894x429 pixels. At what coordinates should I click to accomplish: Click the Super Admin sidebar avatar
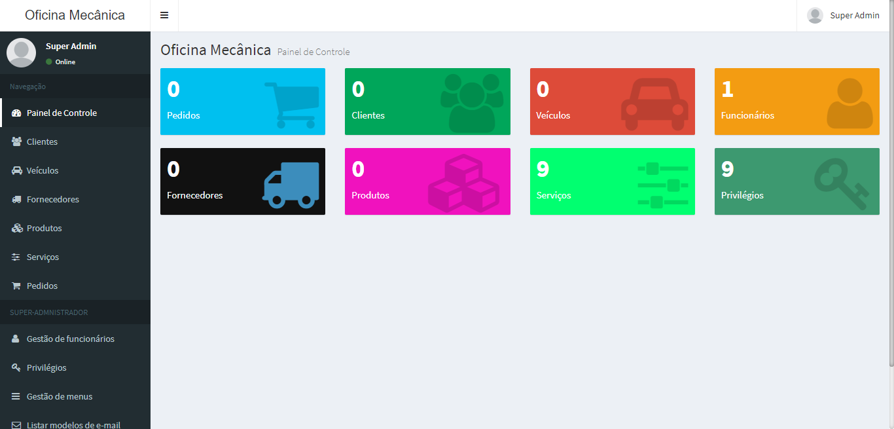click(x=21, y=52)
